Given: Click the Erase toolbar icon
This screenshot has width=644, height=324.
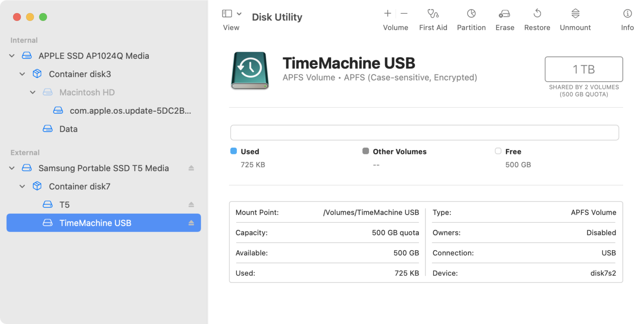Looking at the screenshot, I should point(504,17).
